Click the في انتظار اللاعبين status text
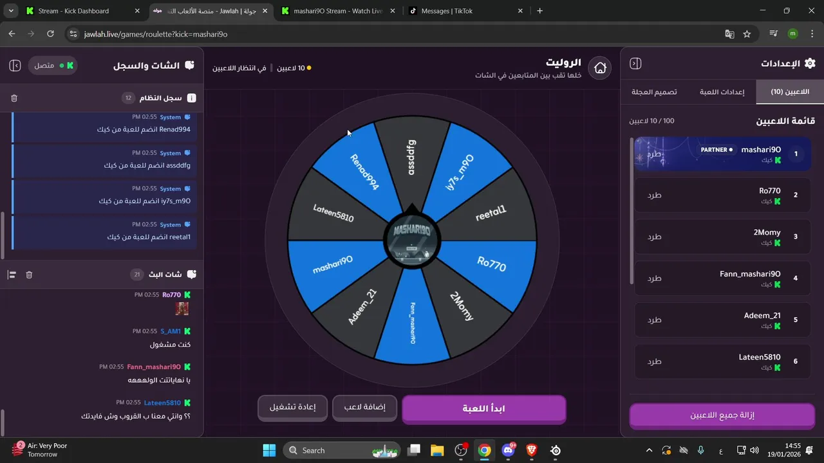The height and width of the screenshot is (463, 824). coord(239,68)
